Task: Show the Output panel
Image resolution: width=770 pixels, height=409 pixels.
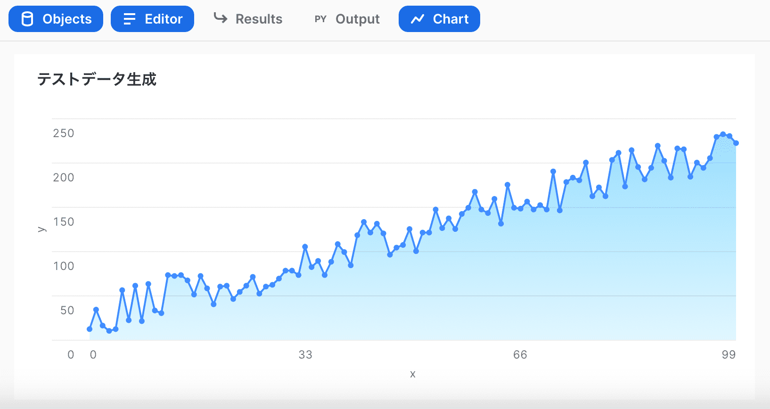Action: [357, 19]
